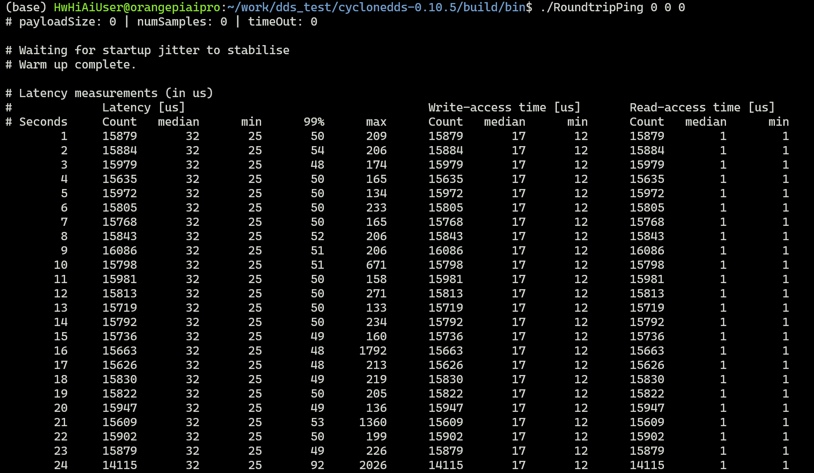The width and height of the screenshot is (814, 473).
Task: Click max value 1792 in second 16 row
Action: 373,351
